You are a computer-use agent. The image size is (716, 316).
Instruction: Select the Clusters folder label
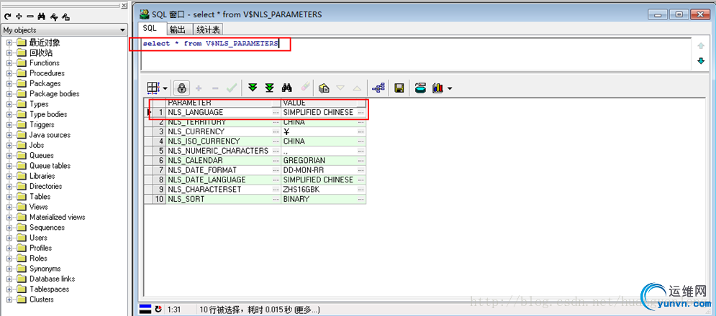[42, 299]
